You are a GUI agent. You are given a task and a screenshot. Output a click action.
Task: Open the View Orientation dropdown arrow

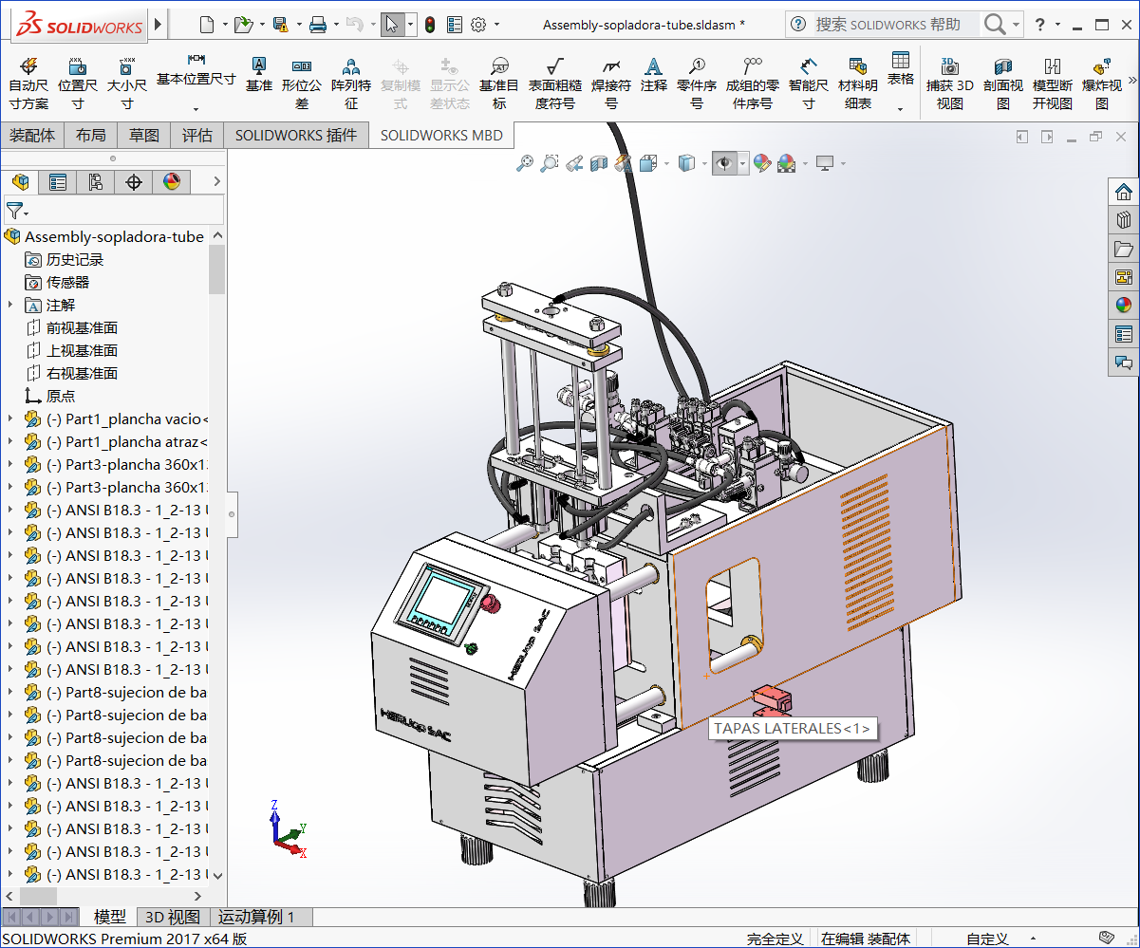click(x=667, y=163)
